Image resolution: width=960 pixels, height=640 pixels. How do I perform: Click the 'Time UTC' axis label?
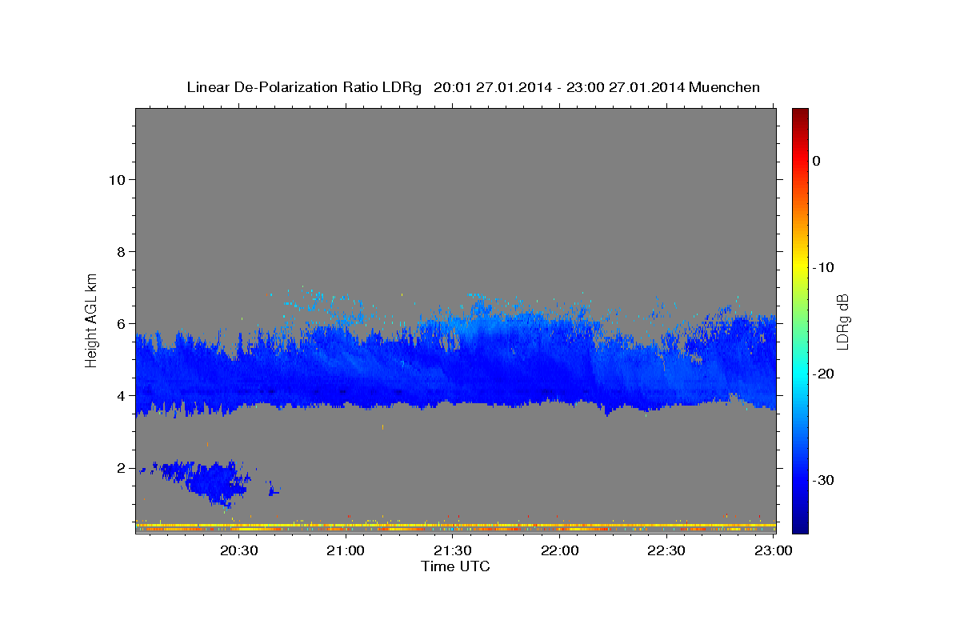pos(455,566)
